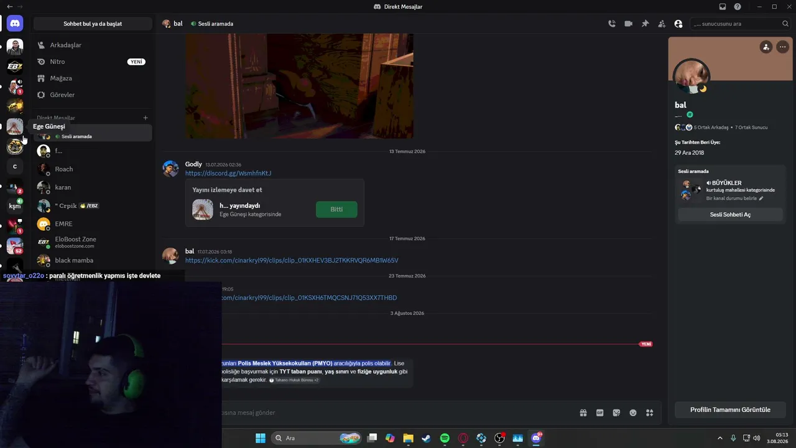
Task: Open Steam from the taskbar
Action: [x=426, y=438]
